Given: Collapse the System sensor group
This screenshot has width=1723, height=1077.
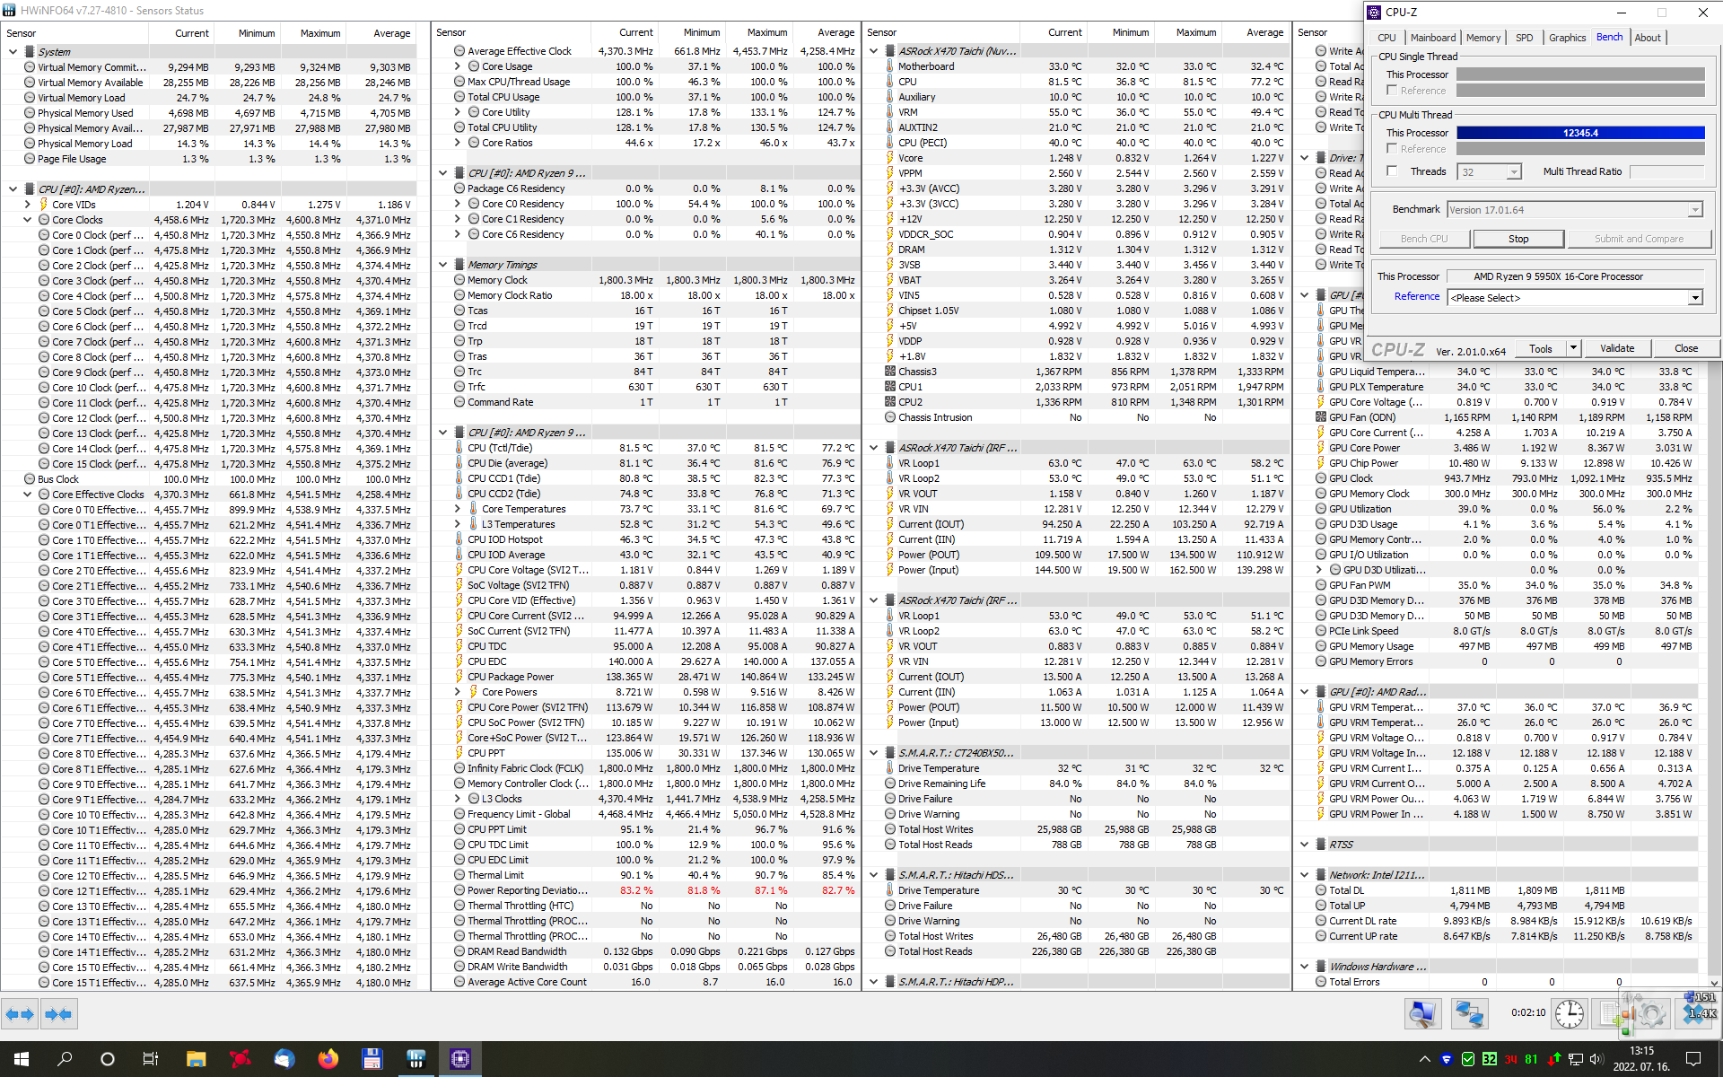Looking at the screenshot, I should 13,52.
